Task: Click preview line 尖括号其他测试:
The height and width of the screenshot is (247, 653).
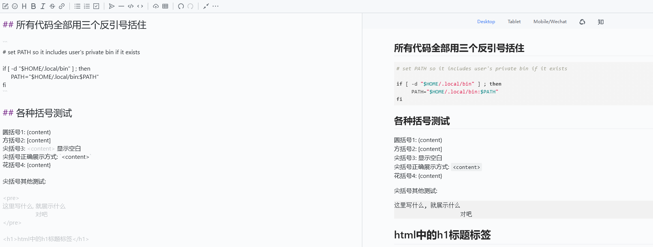Action: click(416, 191)
